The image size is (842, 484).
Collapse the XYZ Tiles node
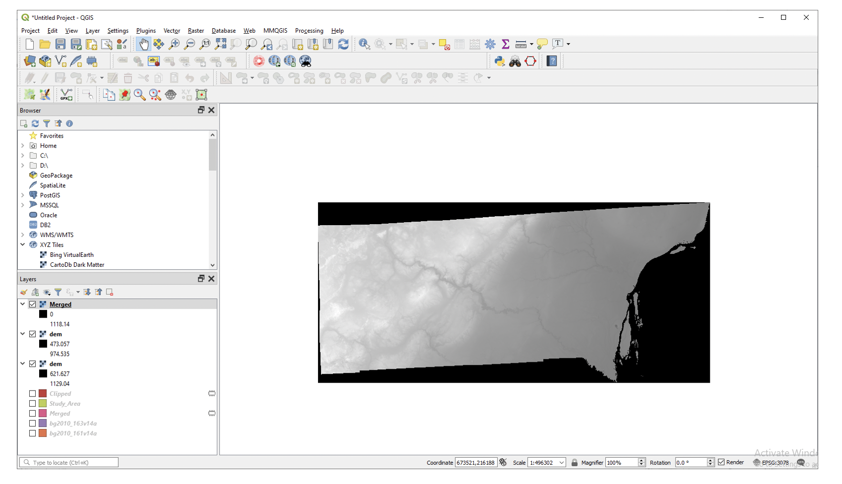pyautogui.click(x=23, y=244)
